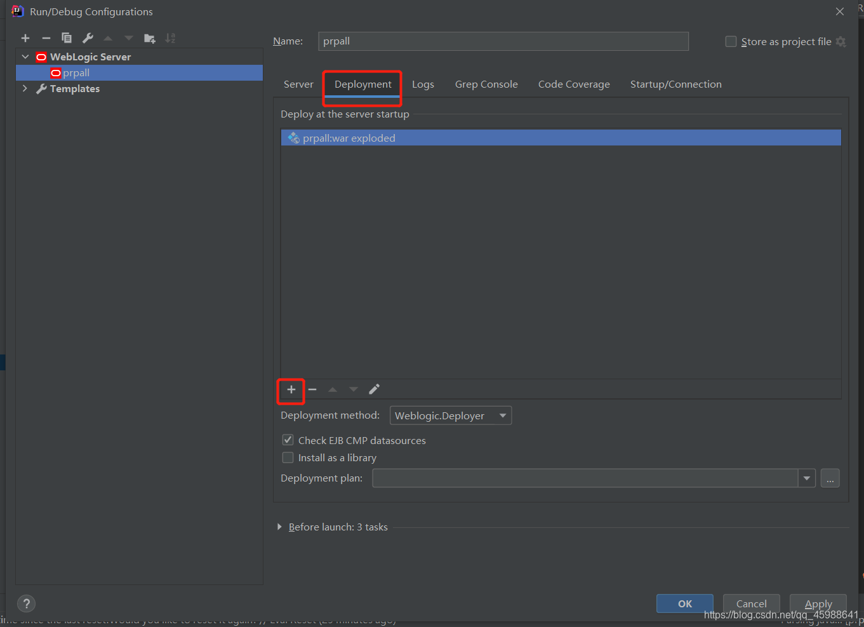The height and width of the screenshot is (627, 864).
Task: Open edit templates wrench icon
Action: click(x=88, y=38)
